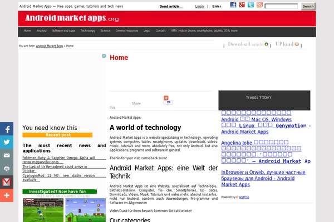Open General resources menu item
This screenshot has height=222, width=334.
pos(127,31)
